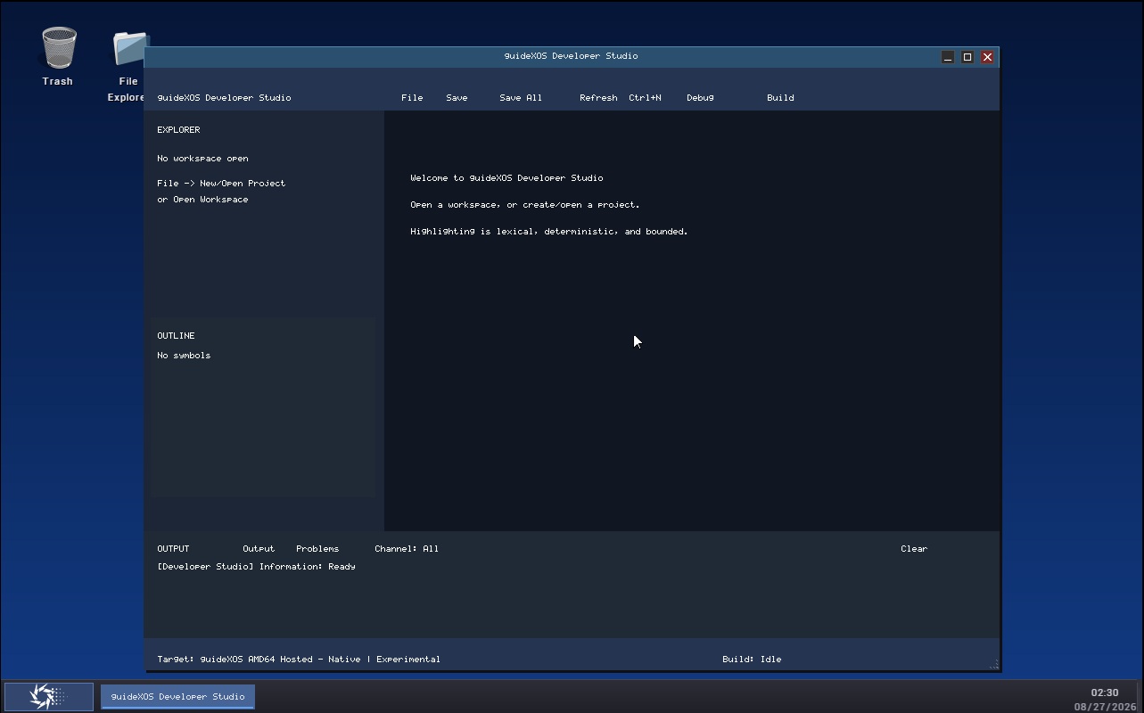Viewport: 1144px width, 713px height.
Task: Open the Debug menu
Action: 700,98
